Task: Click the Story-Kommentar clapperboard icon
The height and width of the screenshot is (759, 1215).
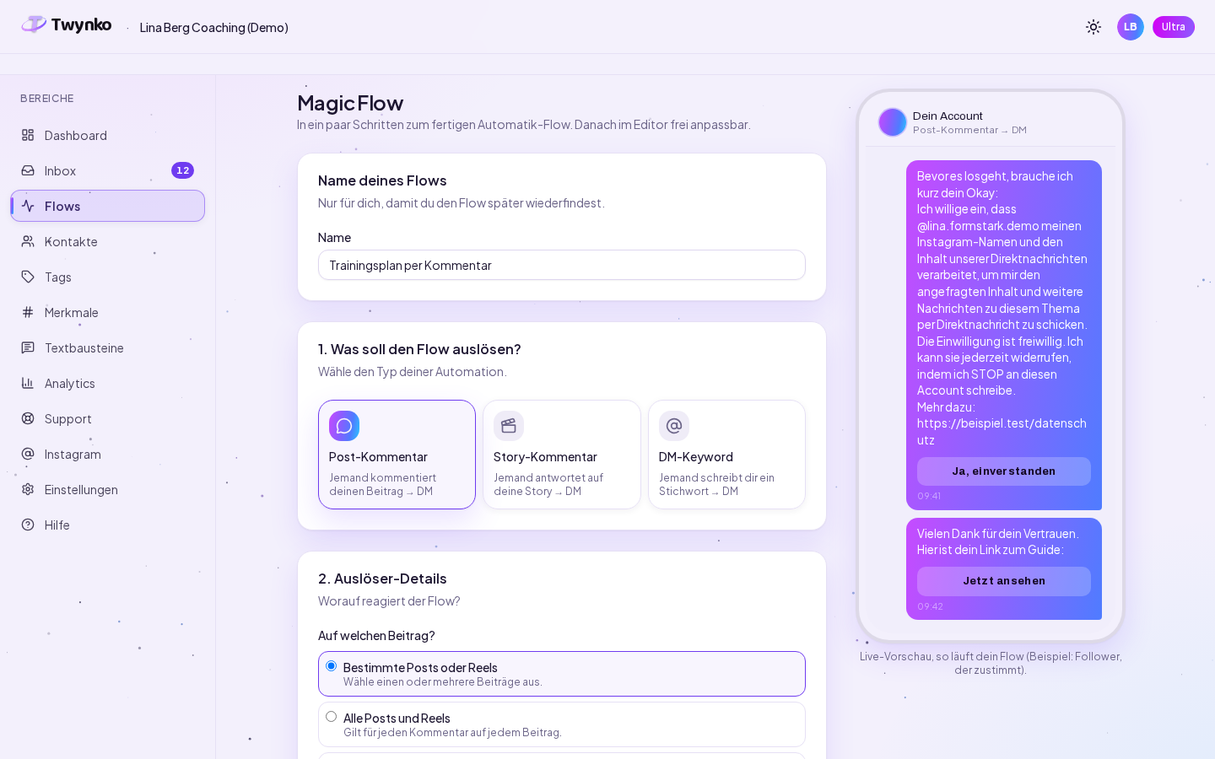Action: (x=509, y=426)
